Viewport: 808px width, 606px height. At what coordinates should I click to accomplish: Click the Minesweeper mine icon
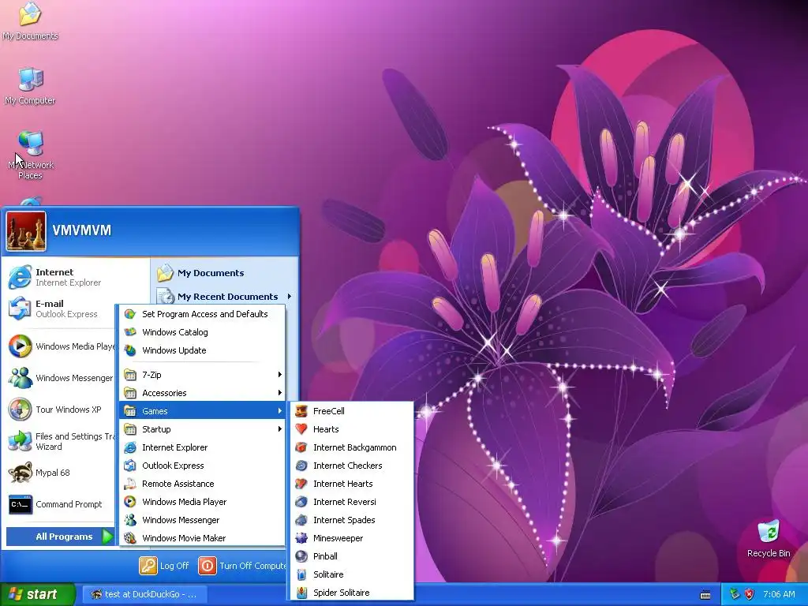301,538
